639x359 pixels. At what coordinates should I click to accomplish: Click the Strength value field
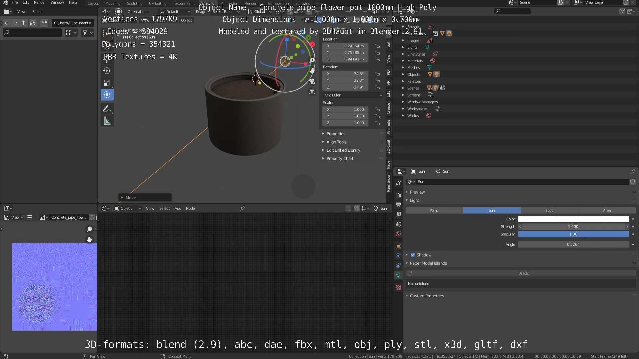[x=573, y=227]
